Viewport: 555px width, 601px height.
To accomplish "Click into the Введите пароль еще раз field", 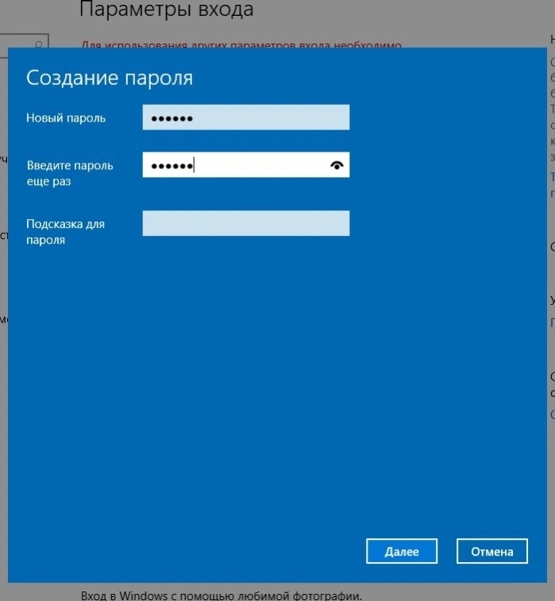I will pos(245,165).
